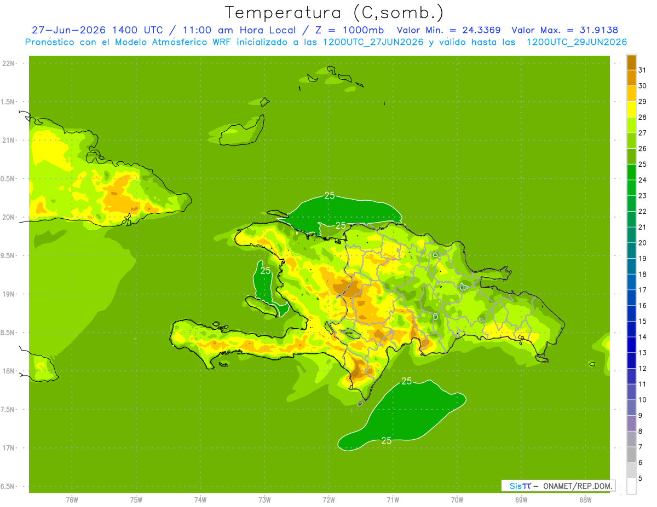Click the "72W" longitude label
This screenshot has width=657, height=507.
[x=329, y=500]
